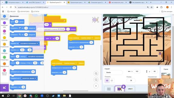The image size is (174, 98).
Task: Show the sprite using the eye button
Action: (x=107, y=81)
